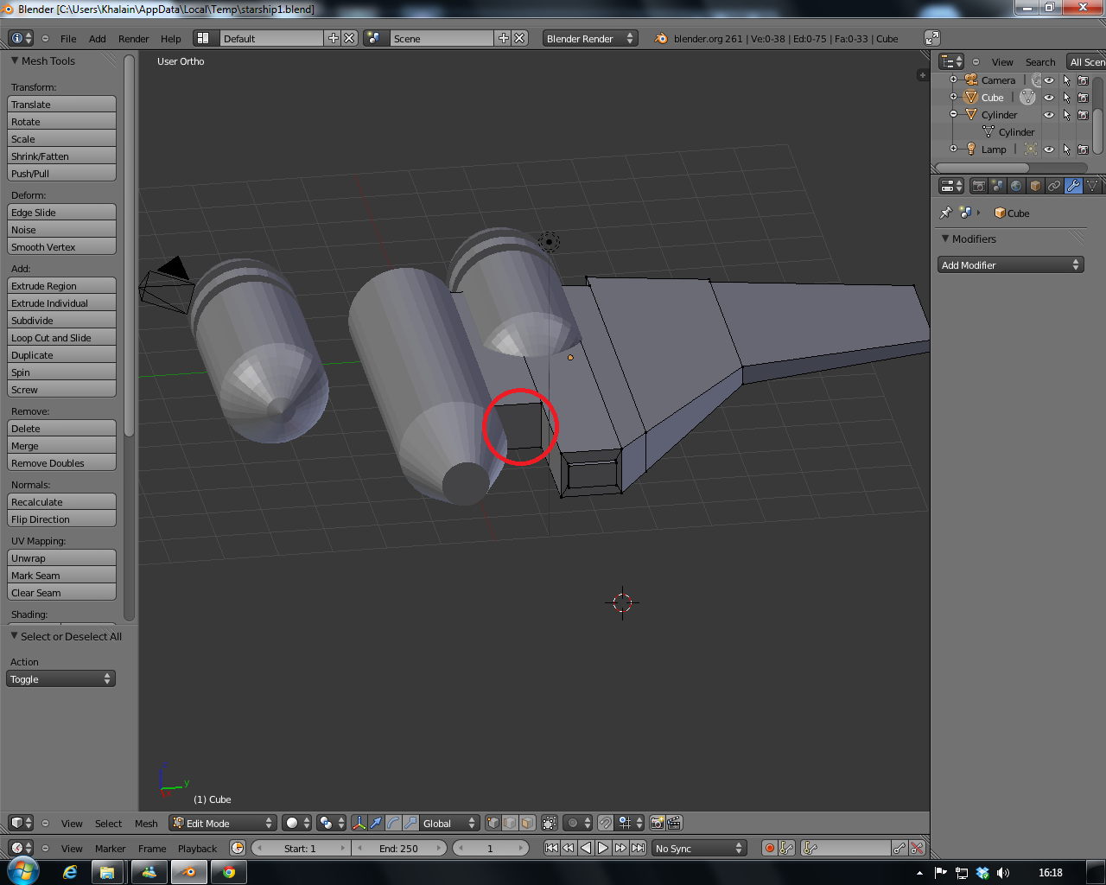The width and height of the screenshot is (1106, 885).
Task: Add a new screen layout
Action: click(334, 38)
